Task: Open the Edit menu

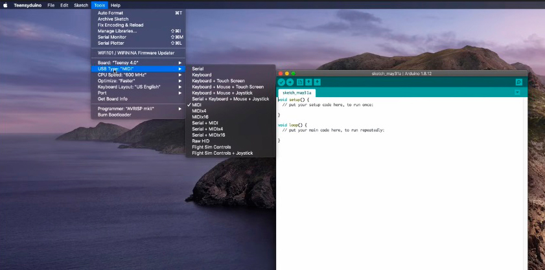Action: 64,5
